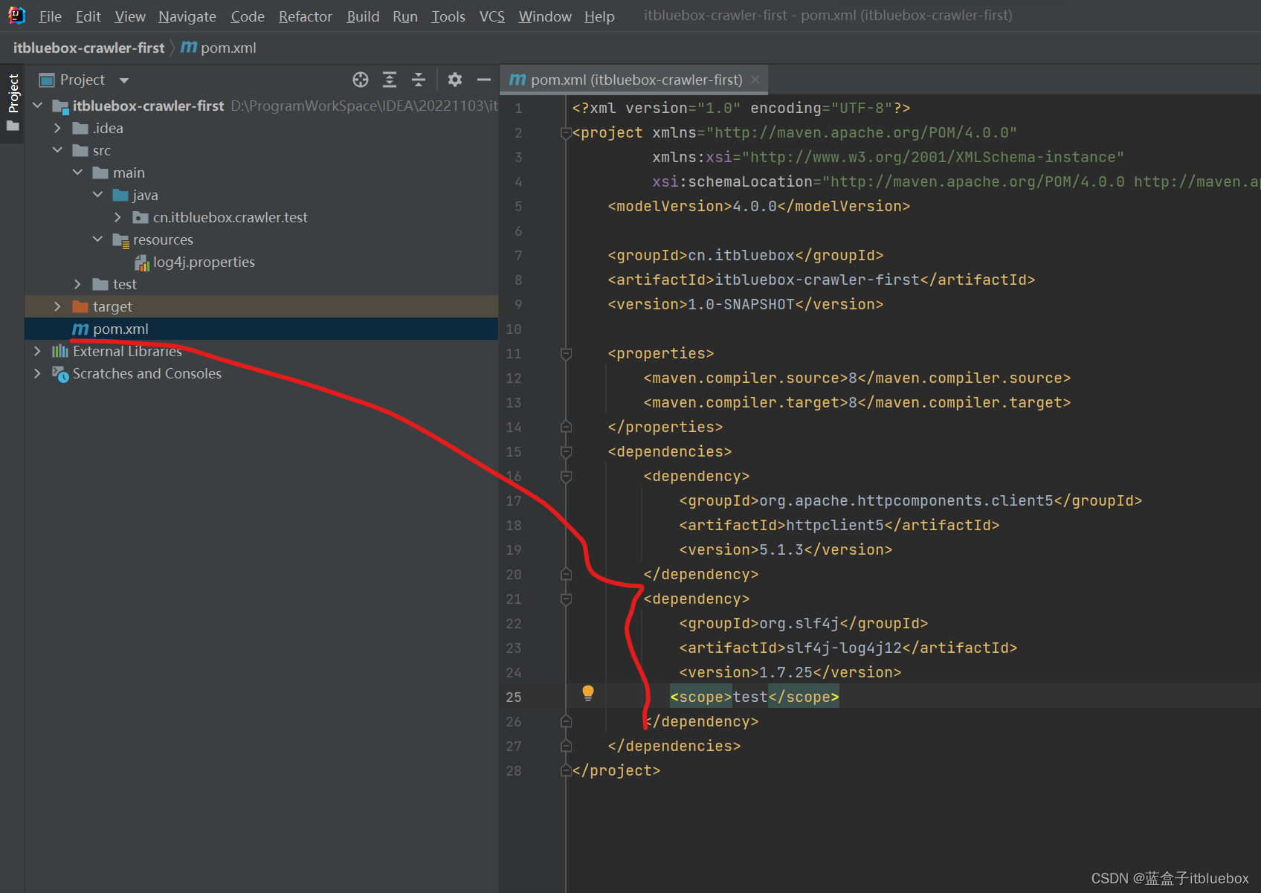Click line number 25 in gutter

(x=514, y=697)
